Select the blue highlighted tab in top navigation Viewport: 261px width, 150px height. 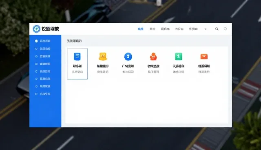pyautogui.click(x=141, y=29)
